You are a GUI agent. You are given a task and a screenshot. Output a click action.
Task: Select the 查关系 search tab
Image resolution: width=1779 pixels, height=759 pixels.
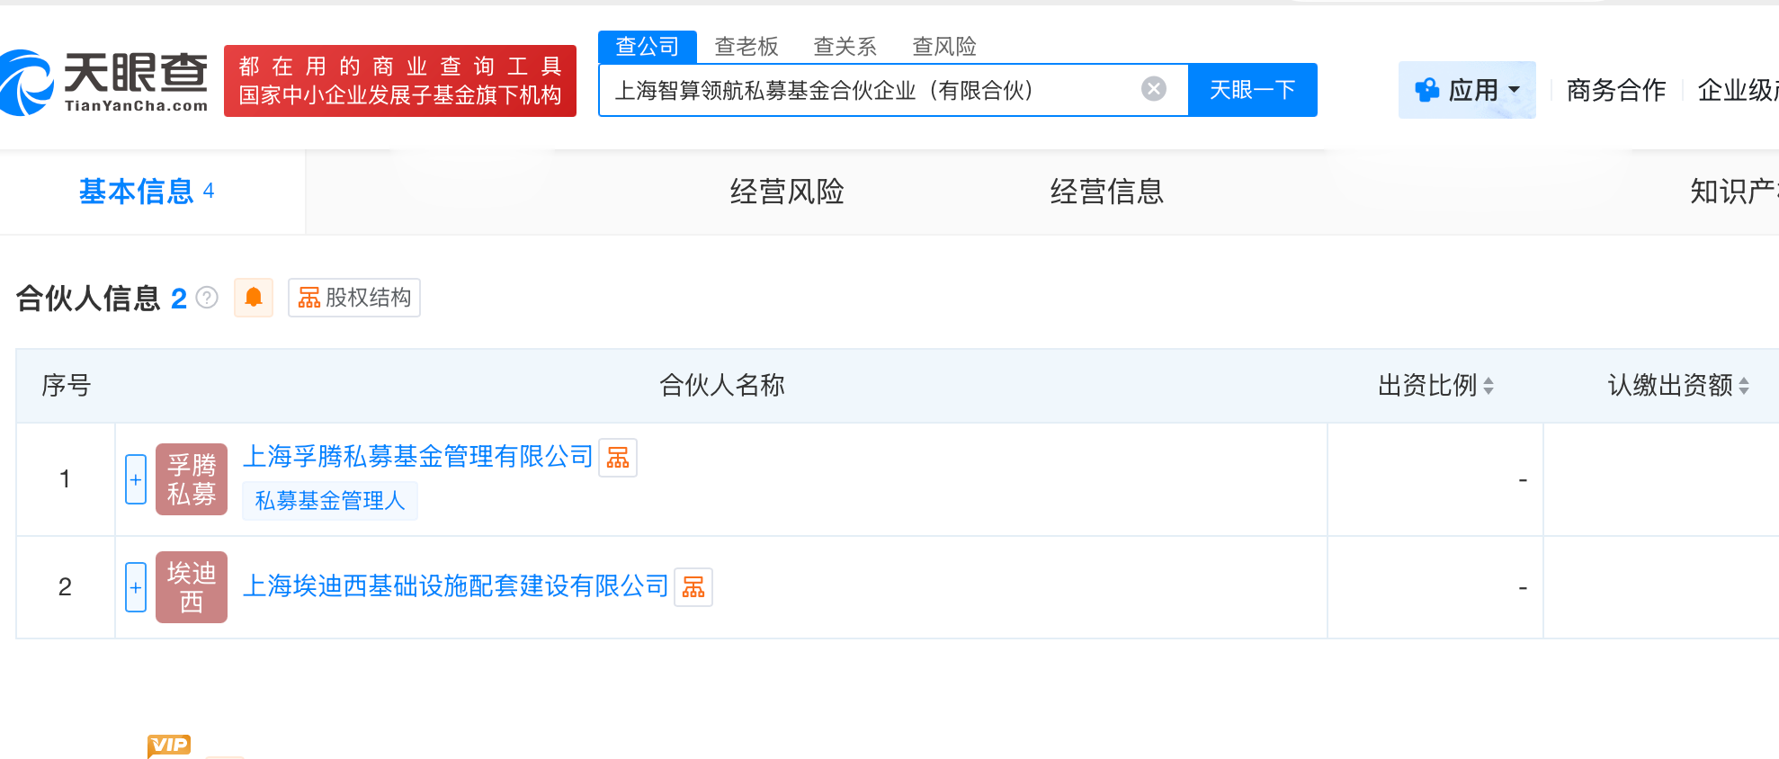pyautogui.click(x=845, y=47)
